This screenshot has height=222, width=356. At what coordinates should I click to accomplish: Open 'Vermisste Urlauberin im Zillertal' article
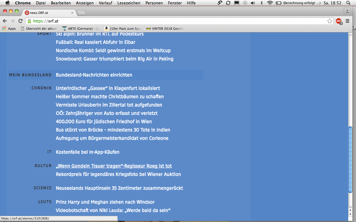[109, 105]
